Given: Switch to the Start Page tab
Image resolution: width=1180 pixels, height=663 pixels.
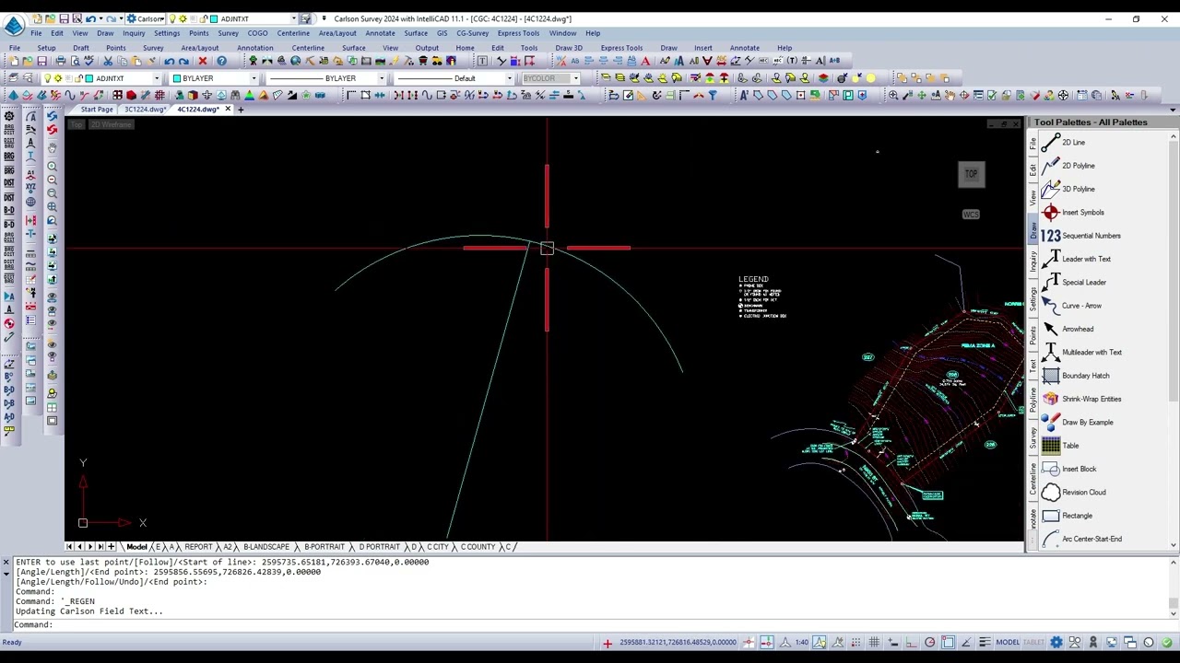Looking at the screenshot, I should (96, 110).
